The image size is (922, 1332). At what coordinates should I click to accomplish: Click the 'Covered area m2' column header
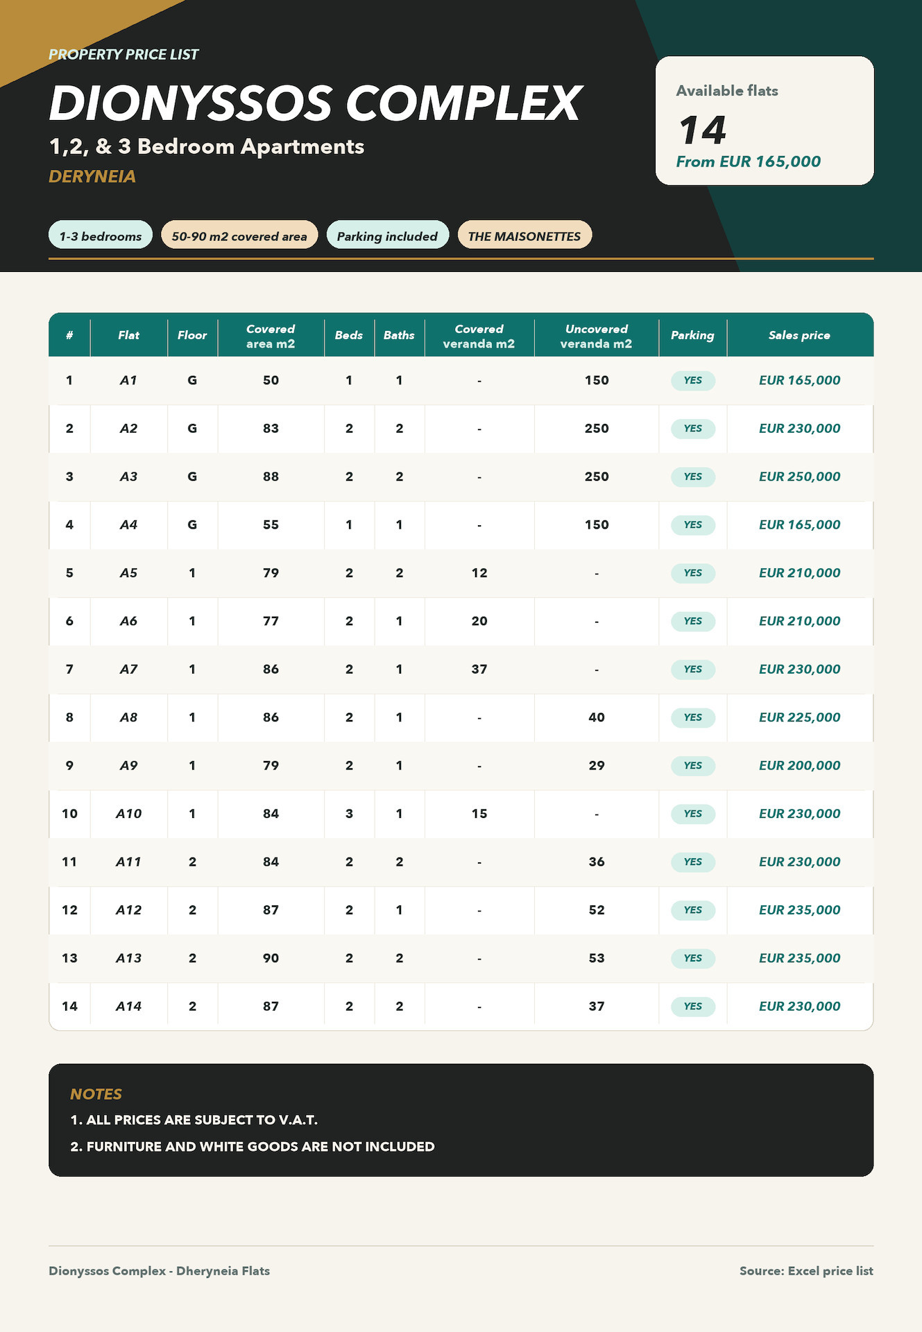[x=271, y=336]
